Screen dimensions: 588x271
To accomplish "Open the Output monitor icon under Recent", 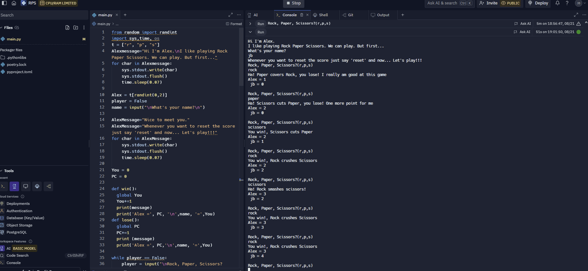I will point(26,186).
